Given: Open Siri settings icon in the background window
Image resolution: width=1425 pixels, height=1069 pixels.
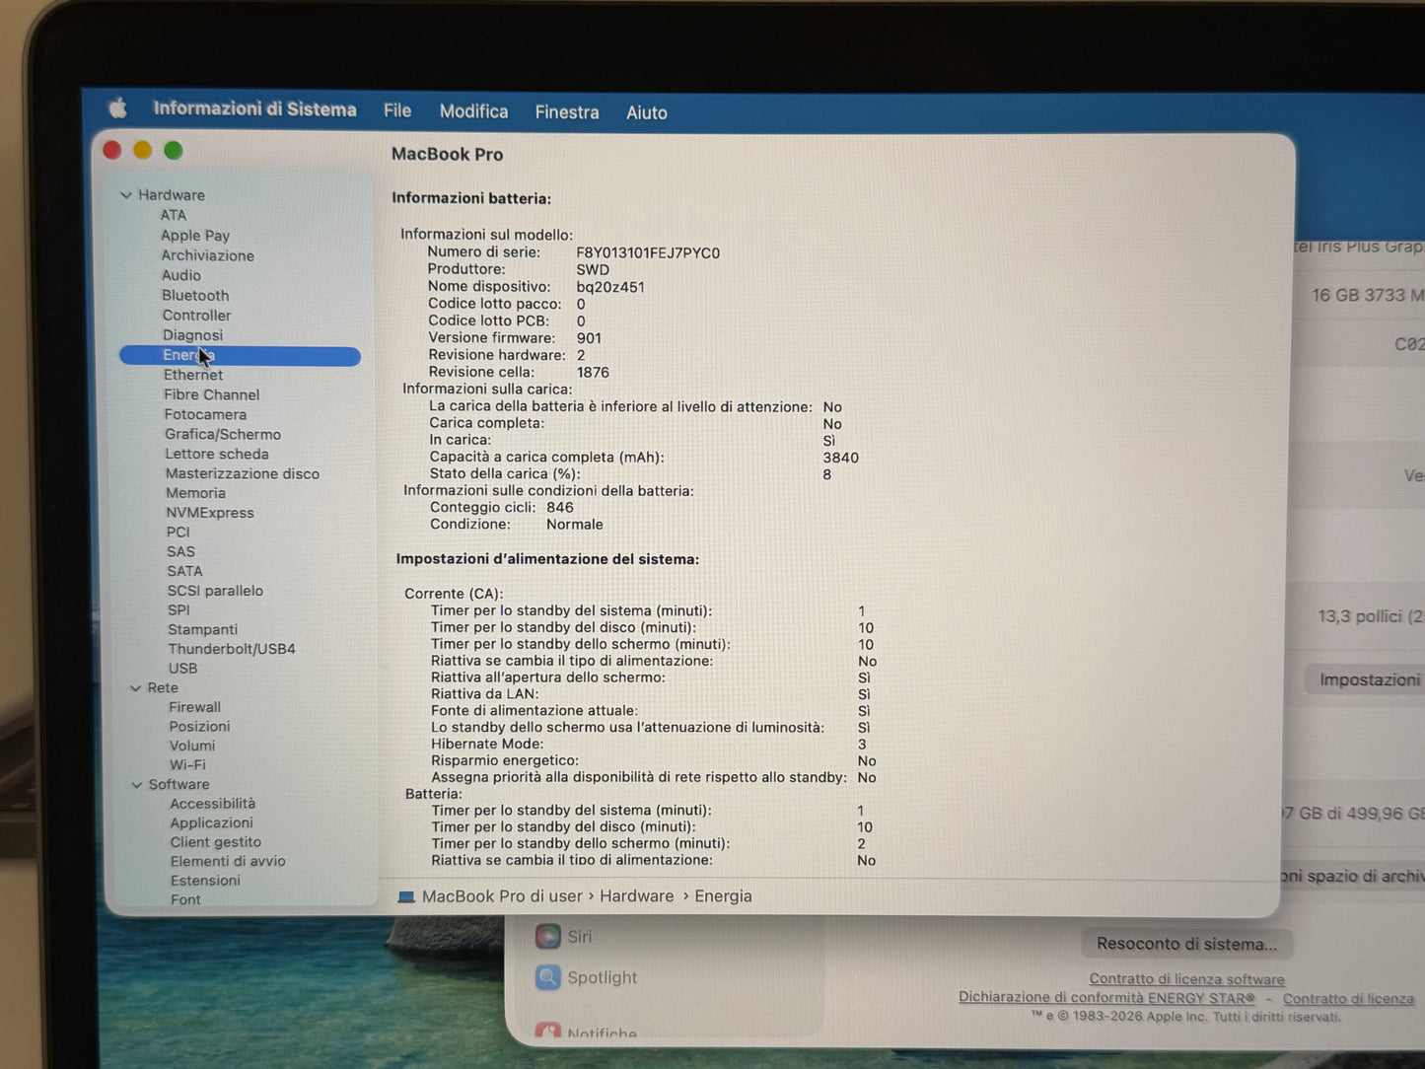Looking at the screenshot, I should pos(547,936).
